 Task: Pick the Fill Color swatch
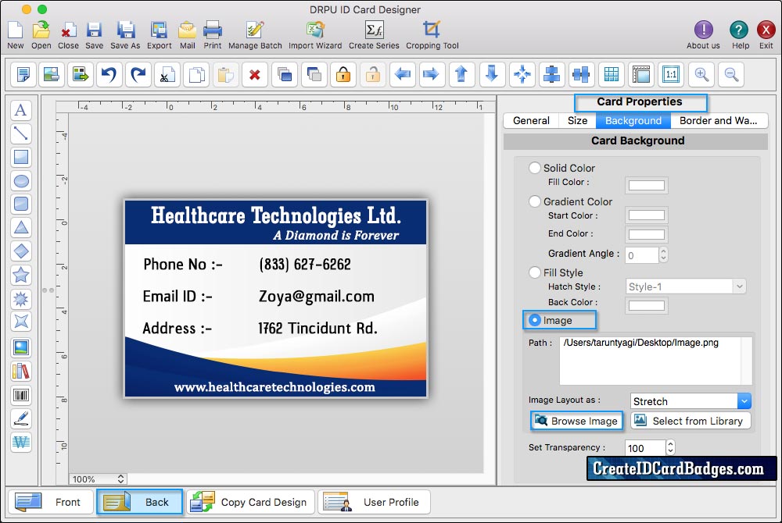click(647, 186)
